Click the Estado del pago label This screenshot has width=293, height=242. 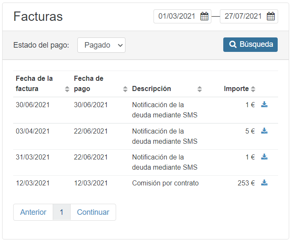[41, 45]
